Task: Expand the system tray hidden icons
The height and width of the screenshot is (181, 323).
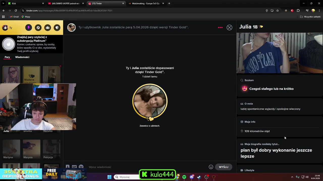Action: [292, 177]
